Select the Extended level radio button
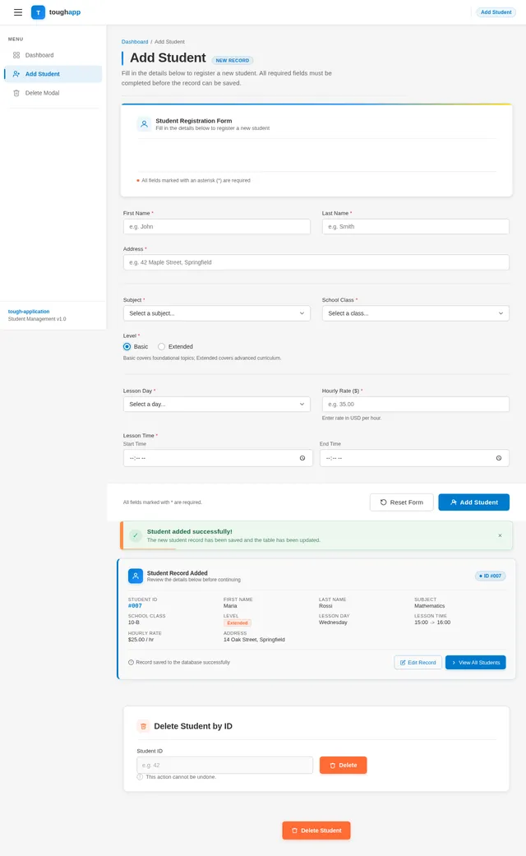The width and height of the screenshot is (526, 856). click(x=162, y=347)
